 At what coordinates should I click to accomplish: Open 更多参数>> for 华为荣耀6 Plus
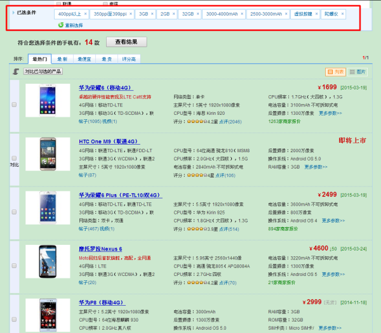[333, 220]
